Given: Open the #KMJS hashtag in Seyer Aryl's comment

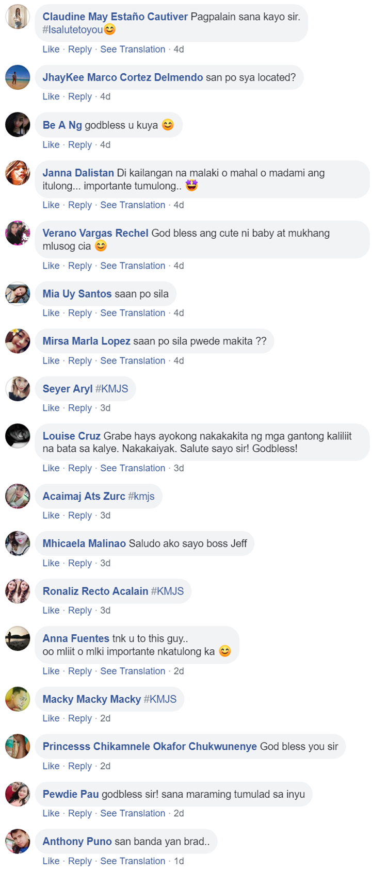Looking at the screenshot, I should coord(111,389).
